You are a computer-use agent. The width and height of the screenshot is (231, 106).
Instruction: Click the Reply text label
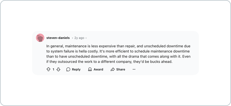click(76, 70)
